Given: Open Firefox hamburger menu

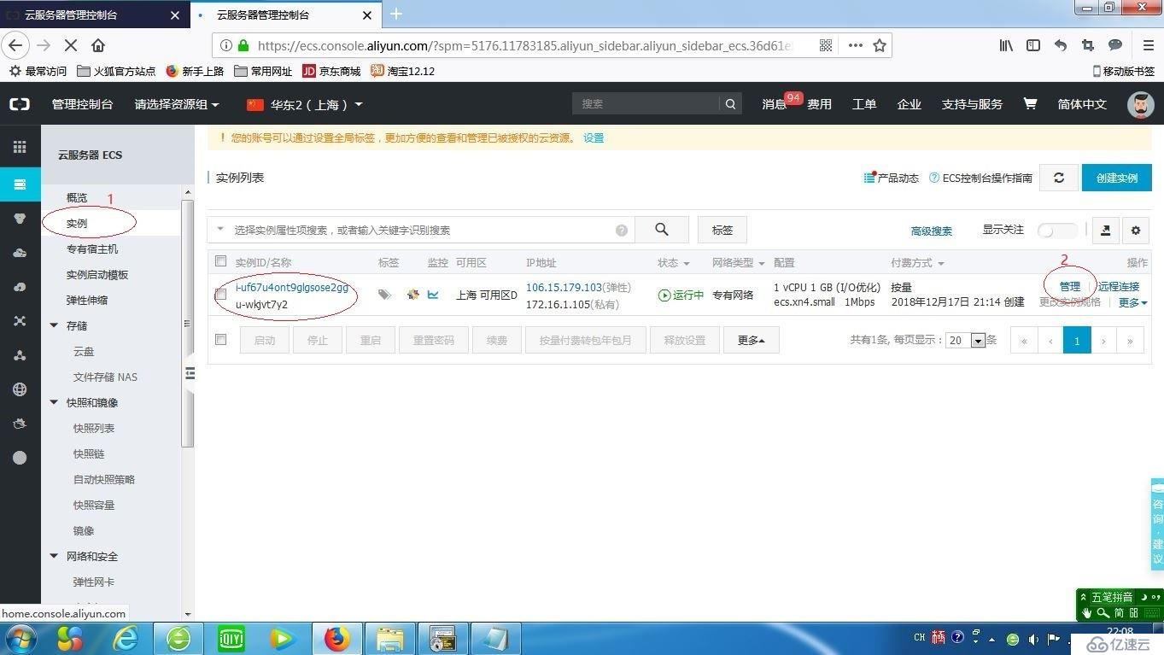Looking at the screenshot, I should (1149, 45).
